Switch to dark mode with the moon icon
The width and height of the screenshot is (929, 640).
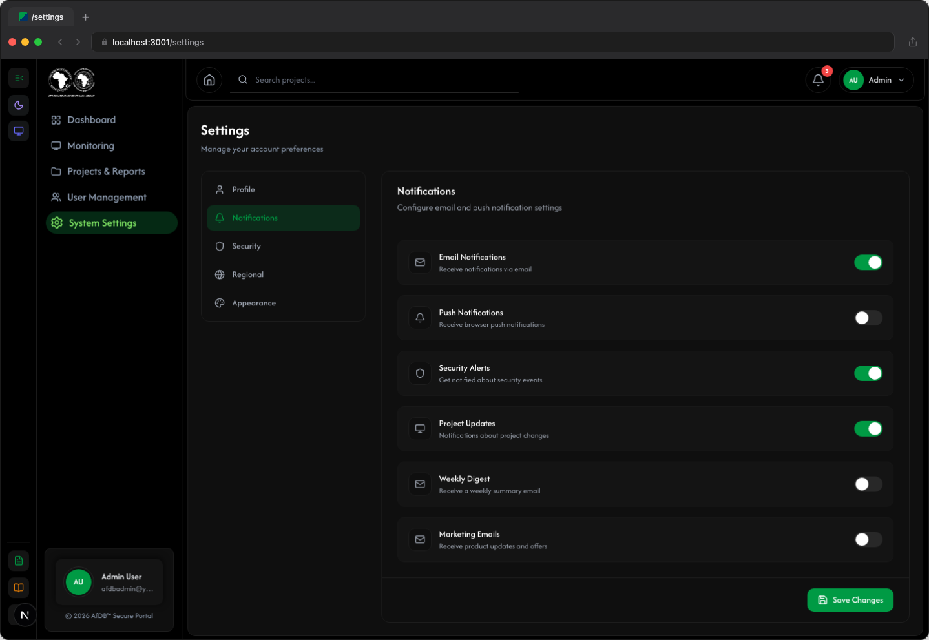(19, 105)
